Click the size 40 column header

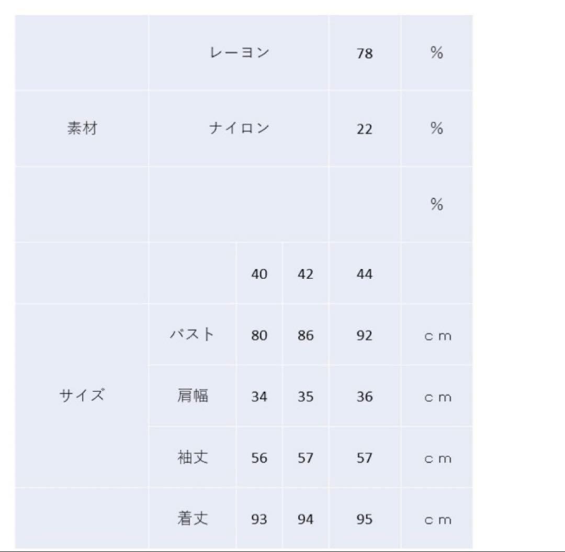coord(259,274)
